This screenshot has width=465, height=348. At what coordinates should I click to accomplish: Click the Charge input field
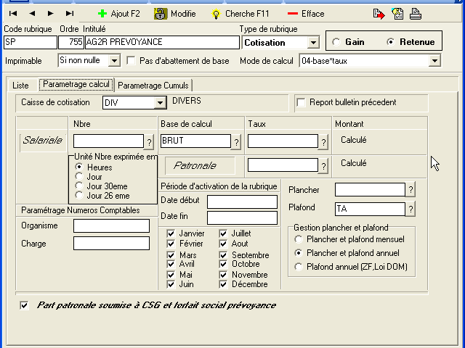coord(111,244)
